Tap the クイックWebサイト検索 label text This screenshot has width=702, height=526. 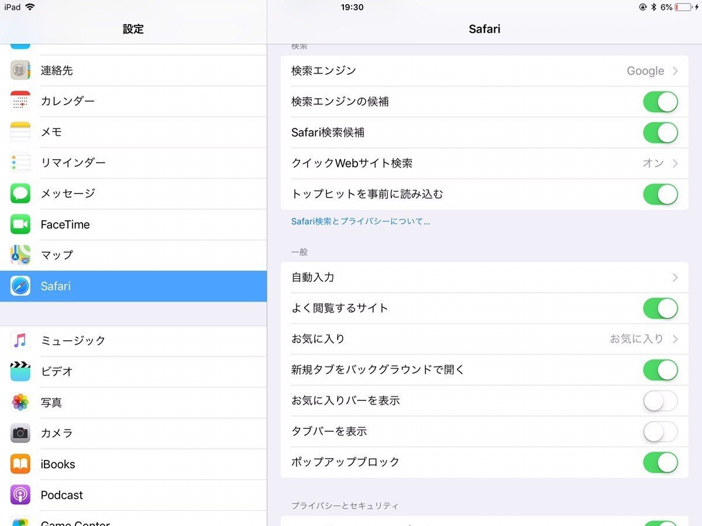tap(352, 164)
